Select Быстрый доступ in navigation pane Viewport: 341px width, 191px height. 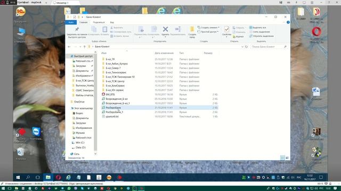[83, 56]
